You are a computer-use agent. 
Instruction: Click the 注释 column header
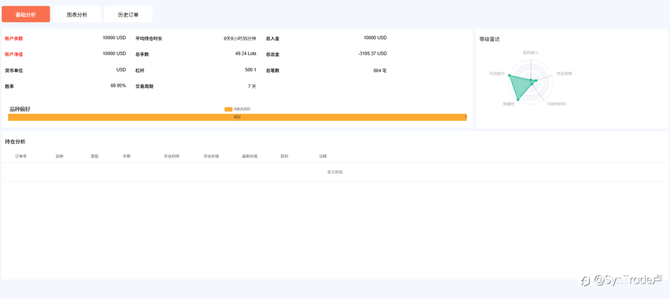[x=323, y=156]
